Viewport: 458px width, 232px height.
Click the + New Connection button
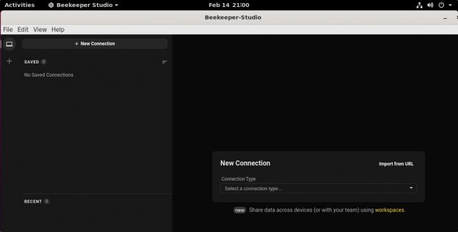coord(95,44)
